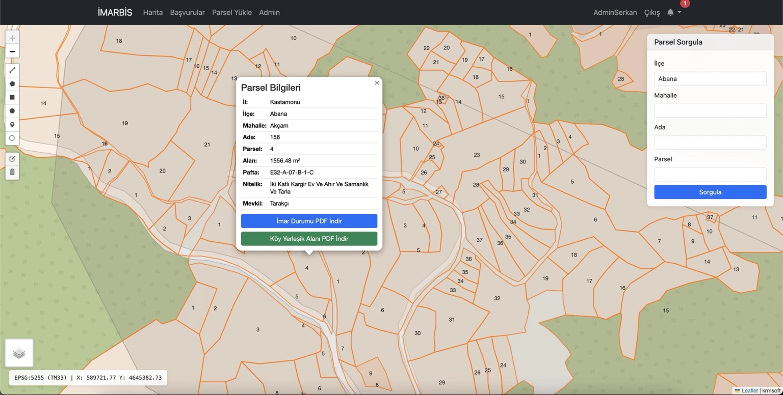The height and width of the screenshot is (395, 783).
Task: Select the draw circle tool
Action: point(12,111)
